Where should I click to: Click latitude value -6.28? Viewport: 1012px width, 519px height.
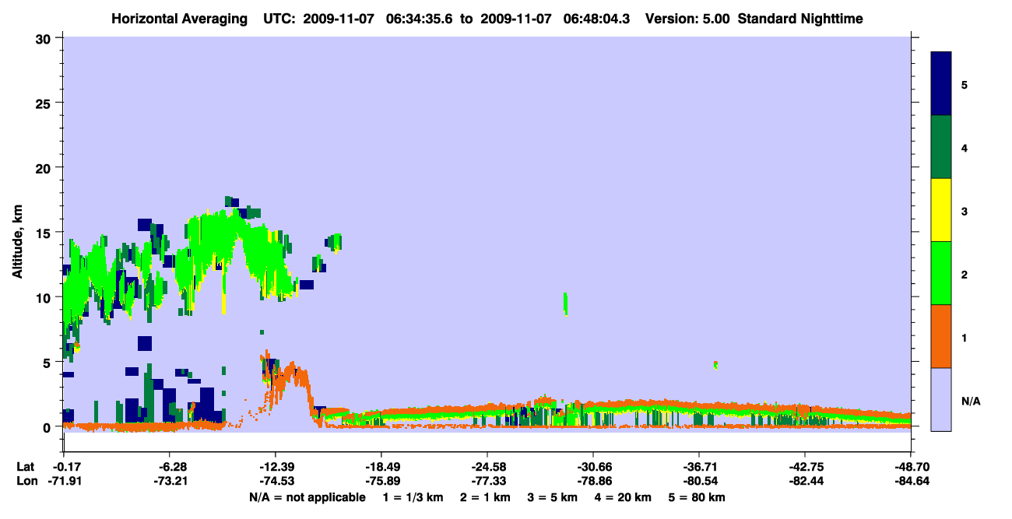tap(169, 467)
